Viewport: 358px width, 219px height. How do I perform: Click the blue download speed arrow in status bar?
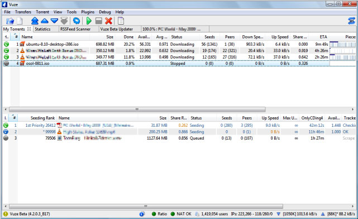278,214
